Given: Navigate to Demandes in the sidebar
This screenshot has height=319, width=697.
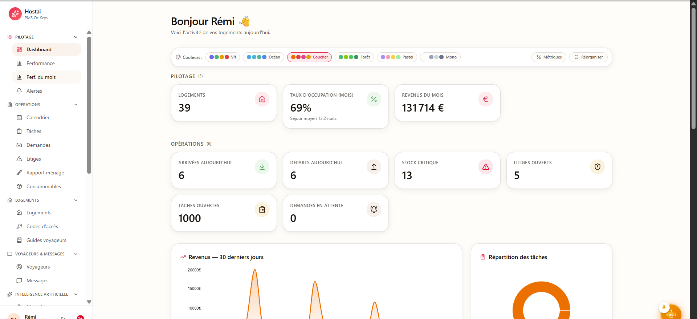Looking at the screenshot, I should coord(46,145).
